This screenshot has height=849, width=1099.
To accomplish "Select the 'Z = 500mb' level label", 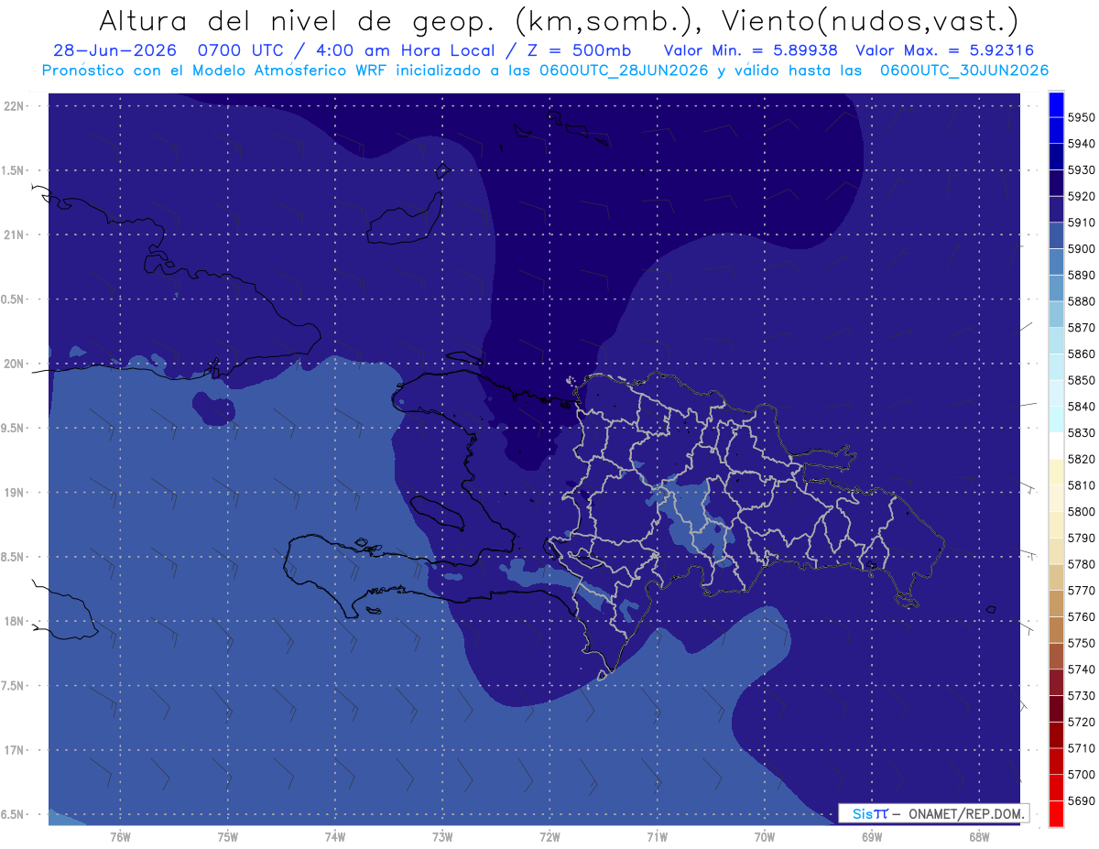I will (579, 50).
